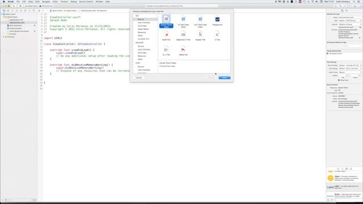Select the C++ File template
This screenshot has width=363, height=204.
click(x=166, y=51)
